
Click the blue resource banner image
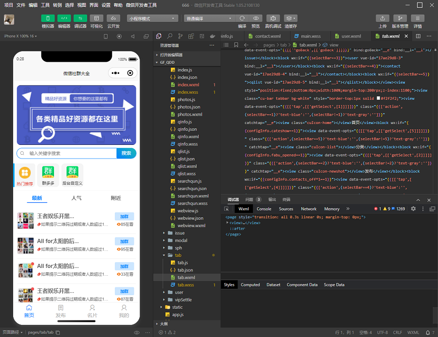(x=76, y=115)
